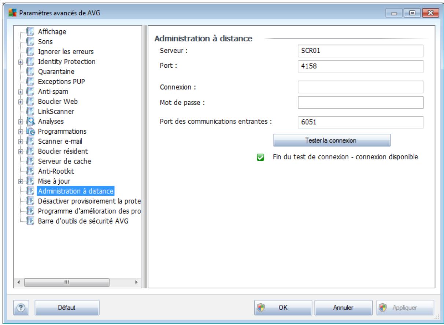Click the Annuler button

[343, 308]
